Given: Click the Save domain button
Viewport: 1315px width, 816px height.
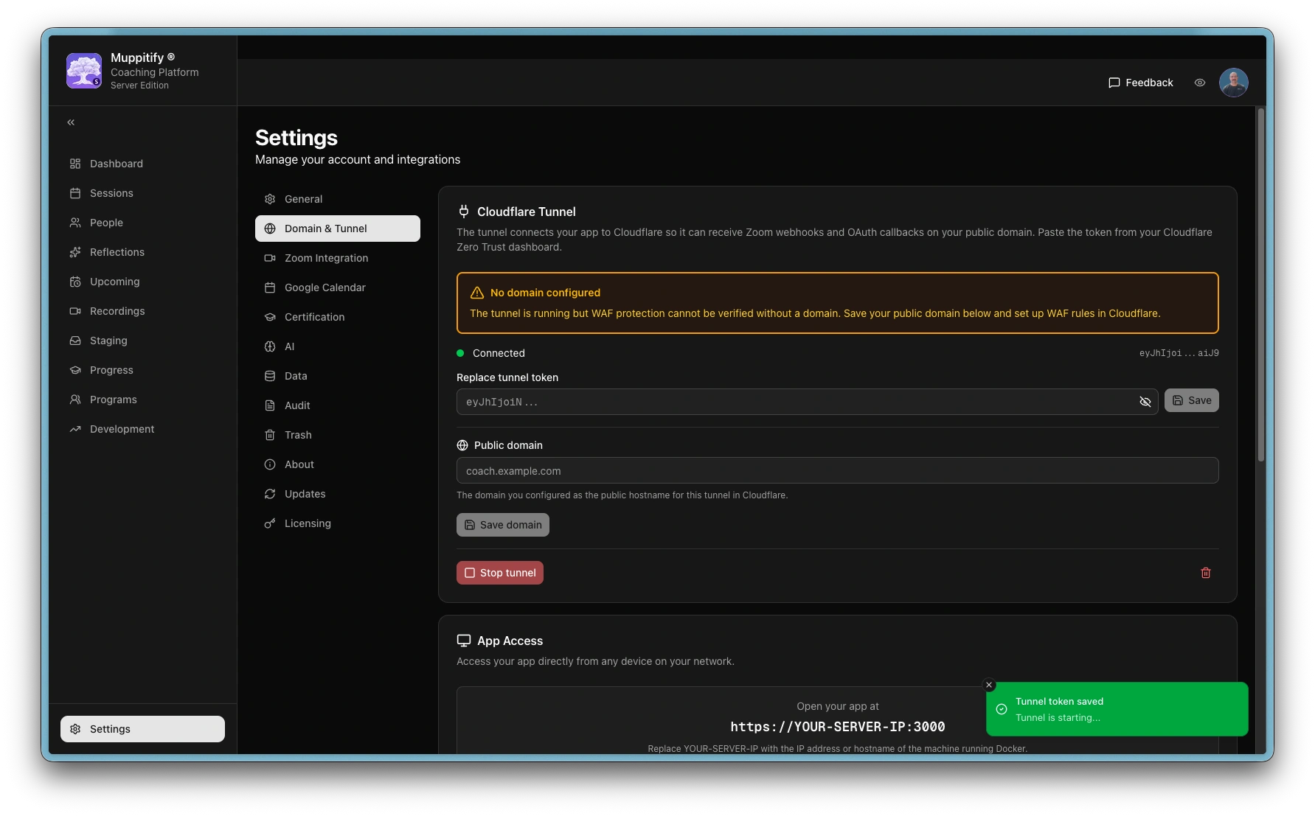Looking at the screenshot, I should (x=502, y=525).
